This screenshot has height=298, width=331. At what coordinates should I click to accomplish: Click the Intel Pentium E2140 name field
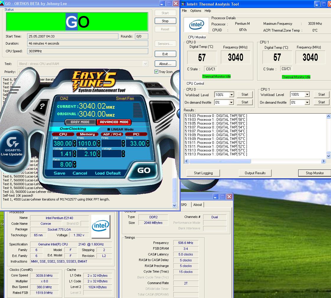tap(59, 218)
